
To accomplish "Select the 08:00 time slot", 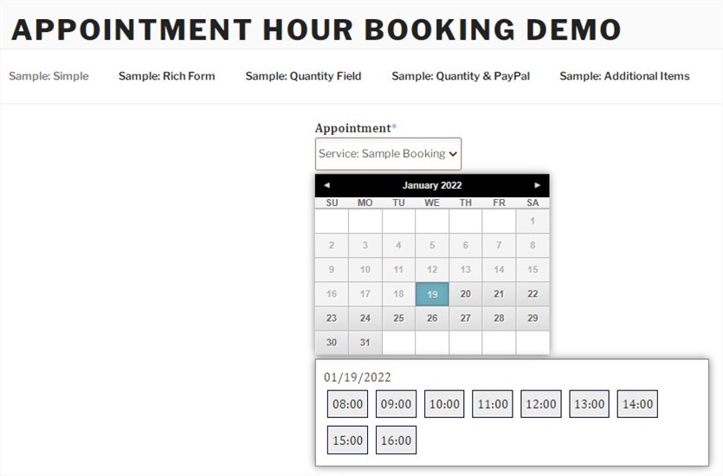I will (348, 404).
